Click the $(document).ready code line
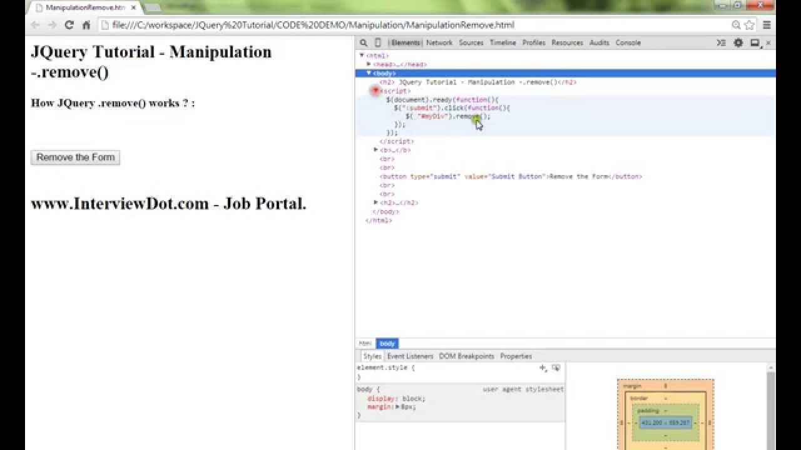This screenshot has height=450, width=801. click(442, 99)
